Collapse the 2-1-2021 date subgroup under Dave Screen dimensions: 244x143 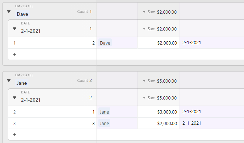tap(15, 29)
